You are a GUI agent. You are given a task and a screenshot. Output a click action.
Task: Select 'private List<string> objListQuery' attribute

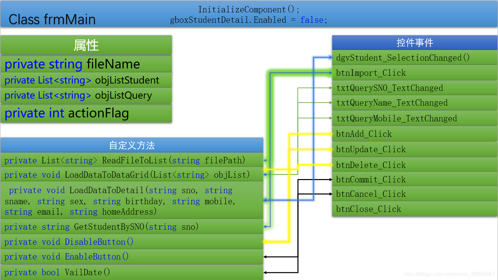click(x=86, y=96)
